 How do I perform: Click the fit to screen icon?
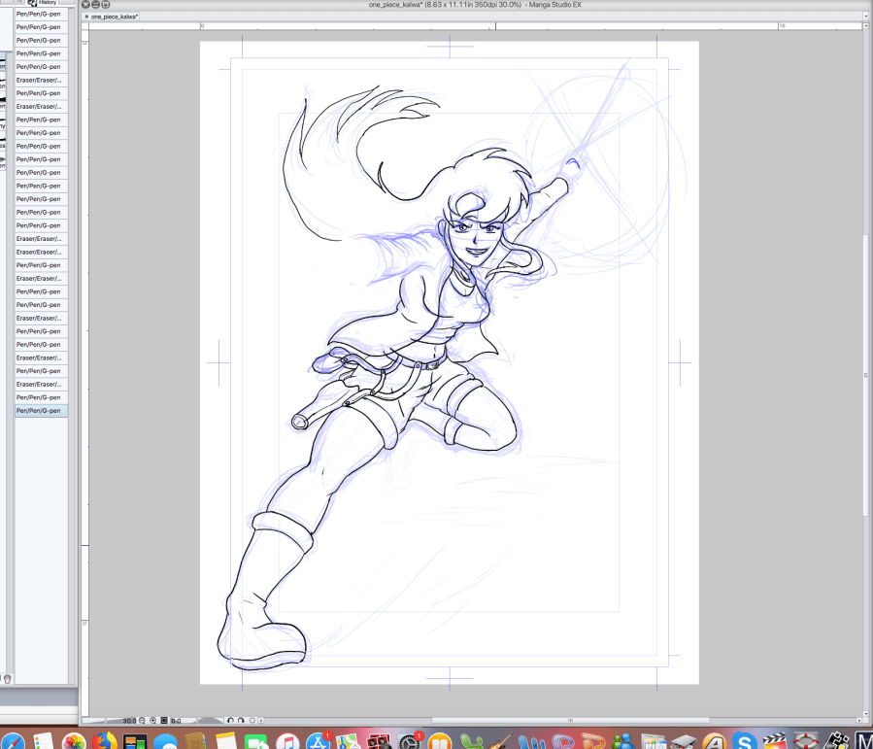164,720
